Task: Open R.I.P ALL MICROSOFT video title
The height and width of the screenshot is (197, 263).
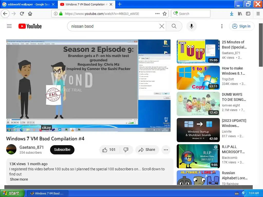Action: 233,149
